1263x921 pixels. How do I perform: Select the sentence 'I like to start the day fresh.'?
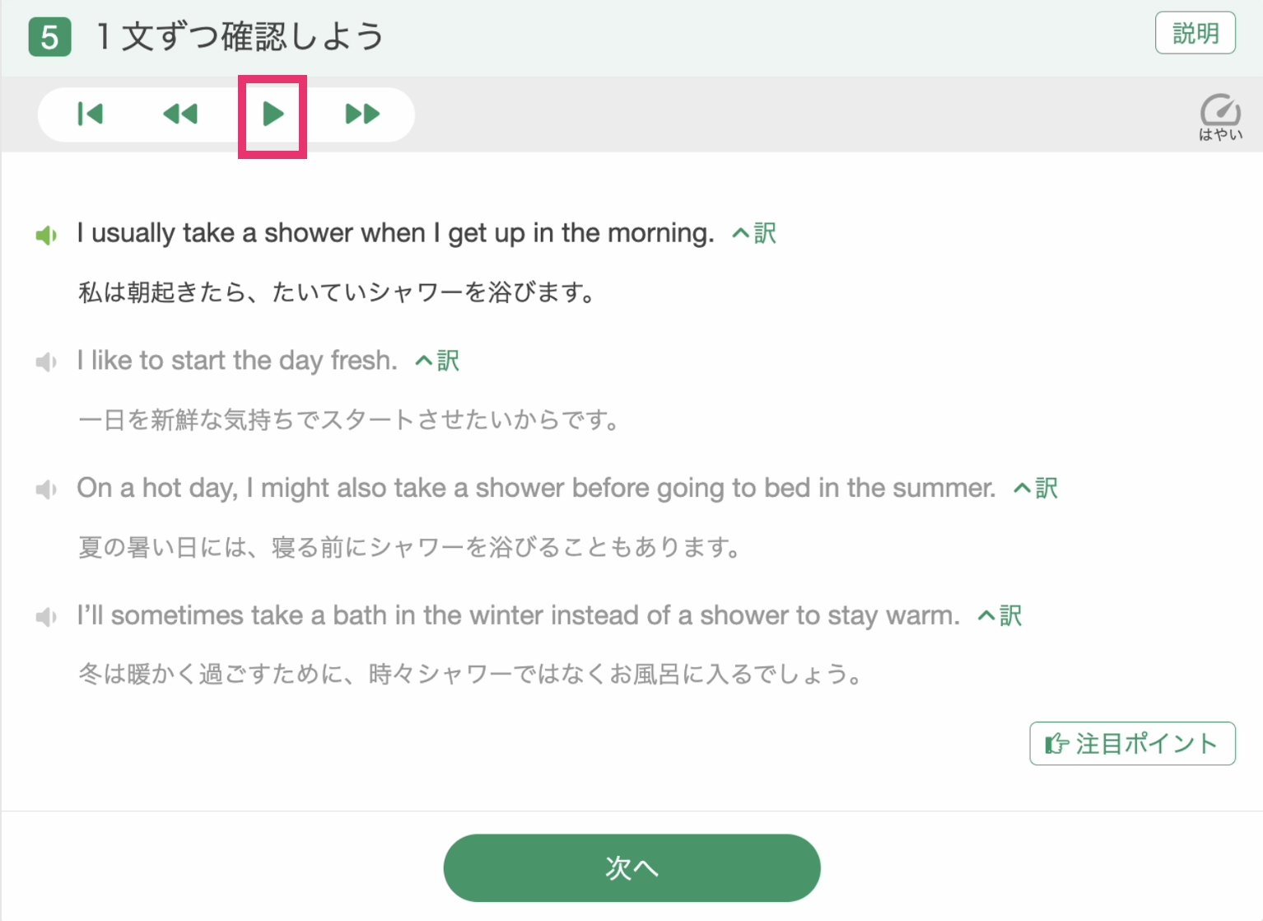pyautogui.click(x=237, y=361)
